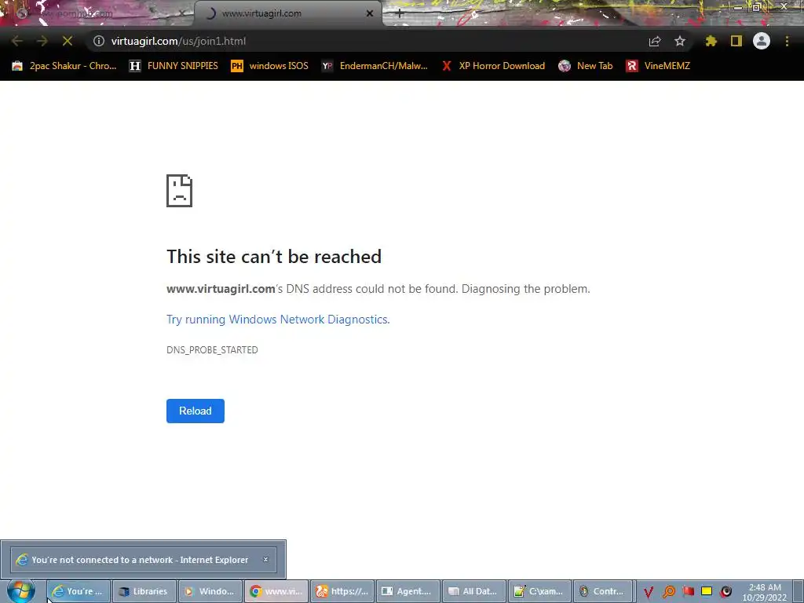Click the round red-black tray icon
This screenshot has width=804, height=603.
click(725, 592)
